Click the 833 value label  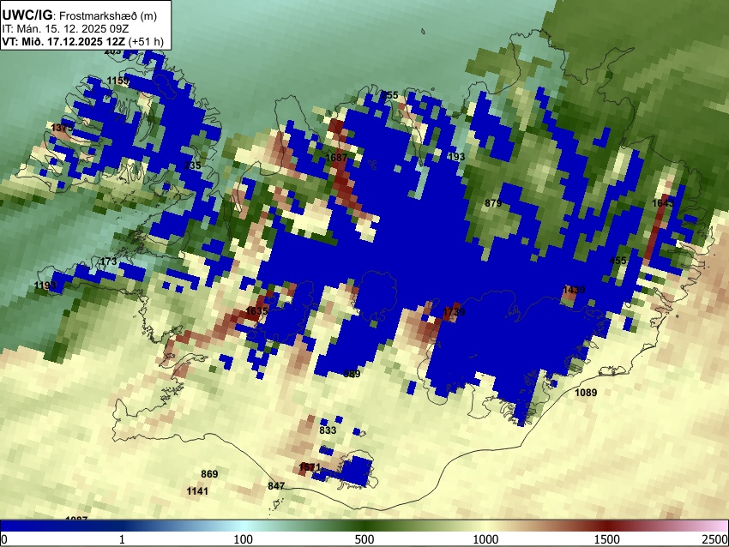tap(328, 430)
